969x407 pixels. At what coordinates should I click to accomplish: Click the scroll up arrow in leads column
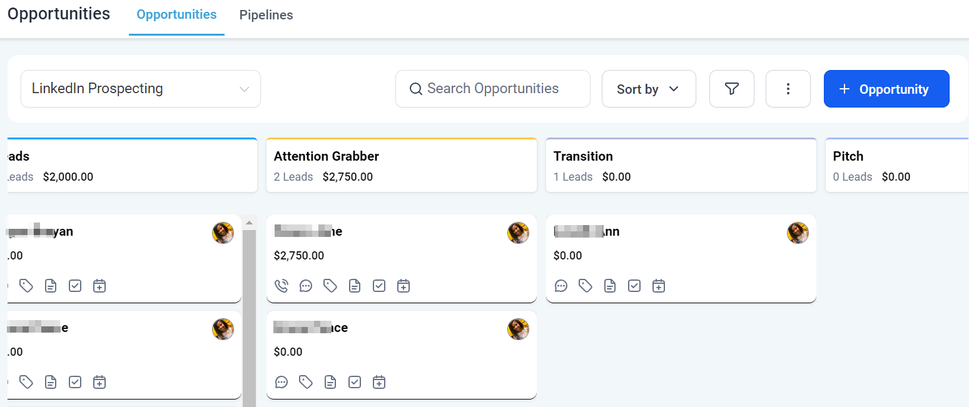249,223
